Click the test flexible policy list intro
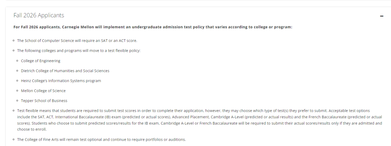 click(79, 51)
